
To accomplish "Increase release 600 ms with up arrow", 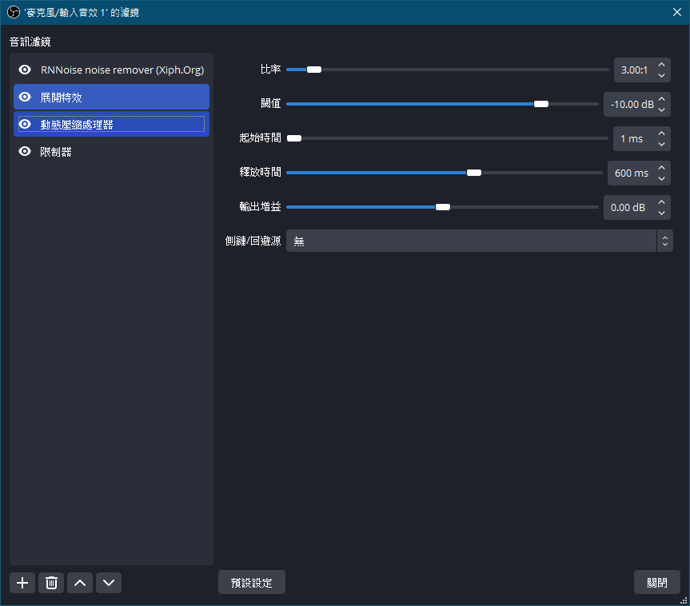I will tap(661, 167).
